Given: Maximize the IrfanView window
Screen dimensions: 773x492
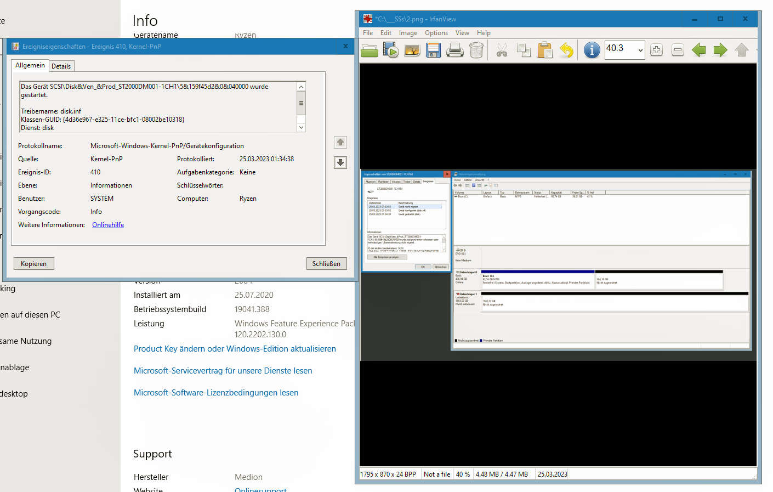Looking at the screenshot, I should pyautogui.click(x=720, y=19).
